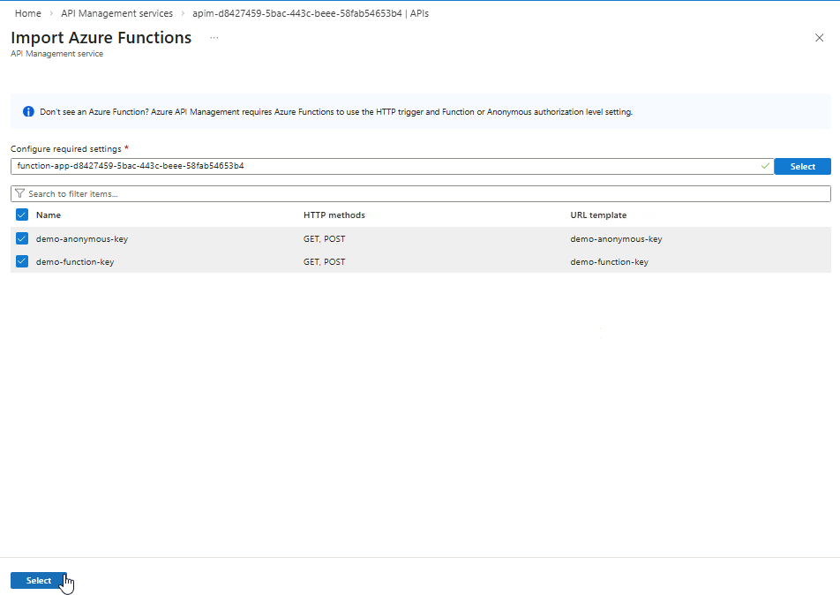The width and height of the screenshot is (840, 595).
Task: Sort by HTTP methods column header
Action: (x=334, y=215)
